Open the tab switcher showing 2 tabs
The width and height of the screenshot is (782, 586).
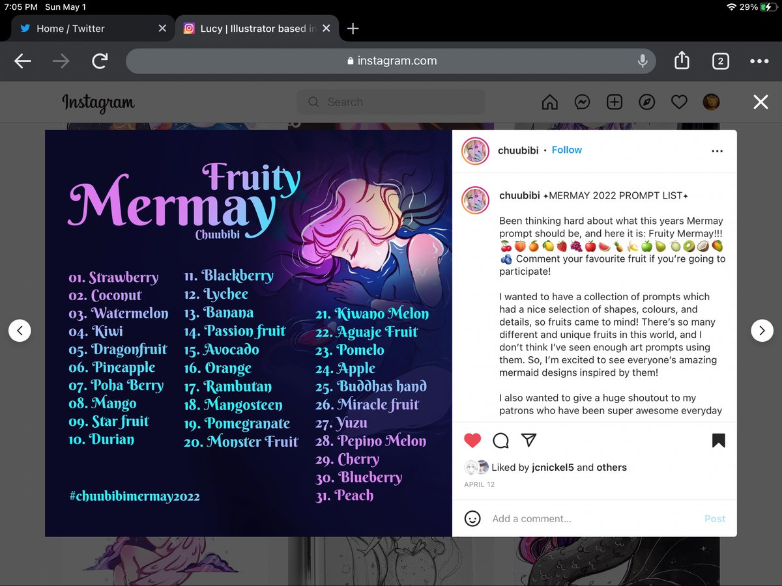point(720,61)
